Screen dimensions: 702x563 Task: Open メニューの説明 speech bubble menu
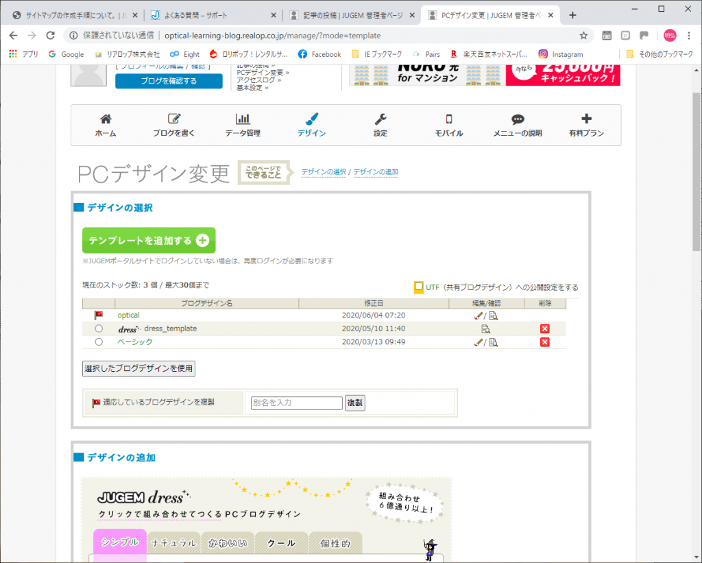tap(518, 125)
